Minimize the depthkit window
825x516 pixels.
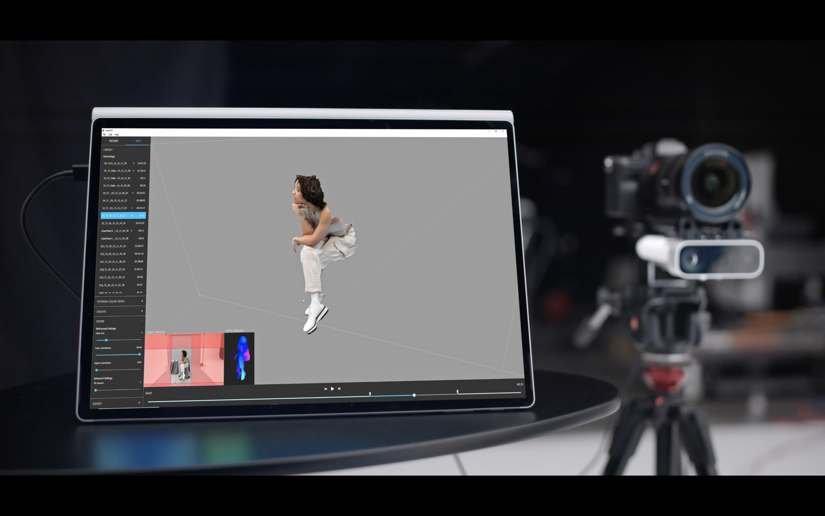coord(489,131)
